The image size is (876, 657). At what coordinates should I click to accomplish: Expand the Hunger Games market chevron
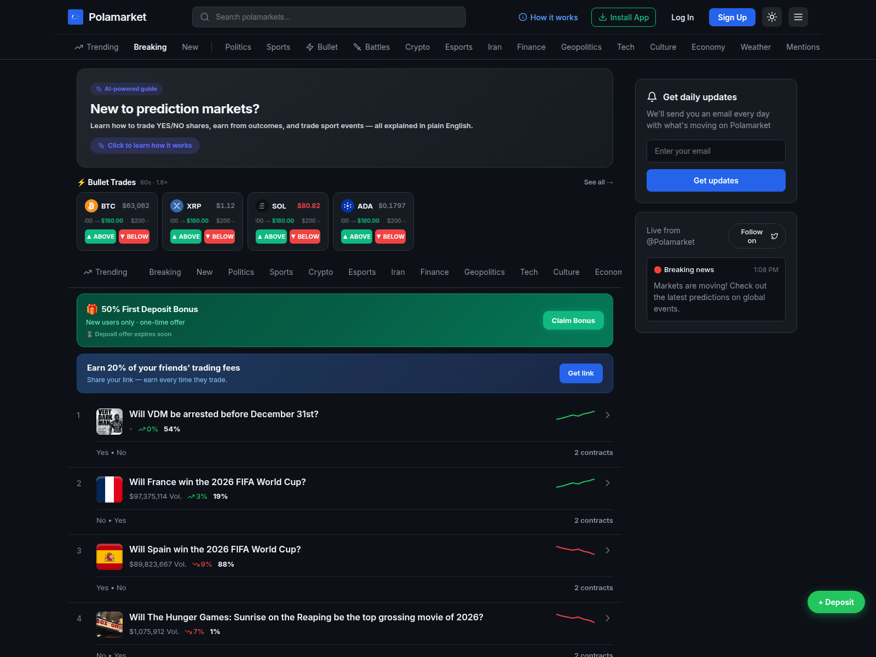607,618
